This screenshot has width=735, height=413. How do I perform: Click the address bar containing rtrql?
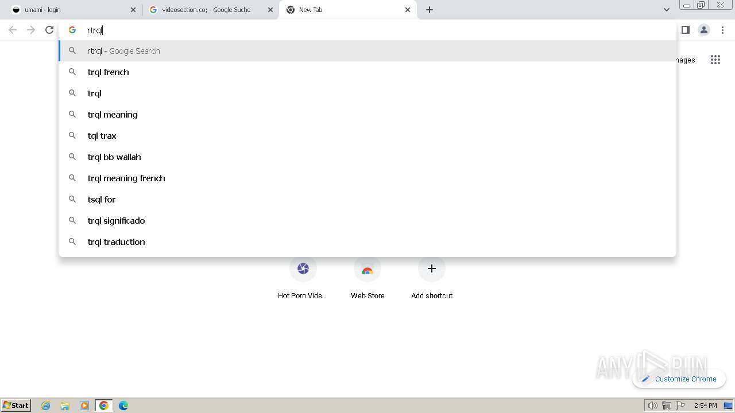pos(367,30)
